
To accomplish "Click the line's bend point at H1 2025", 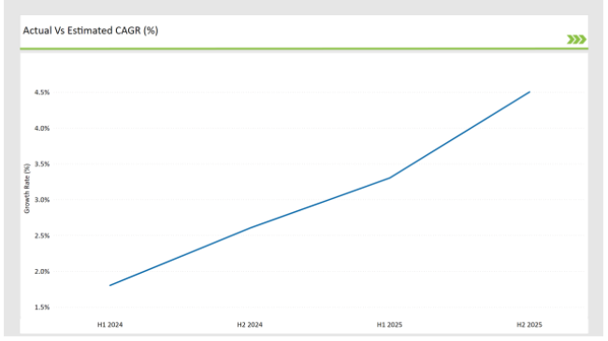I will [x=389, y=178].
